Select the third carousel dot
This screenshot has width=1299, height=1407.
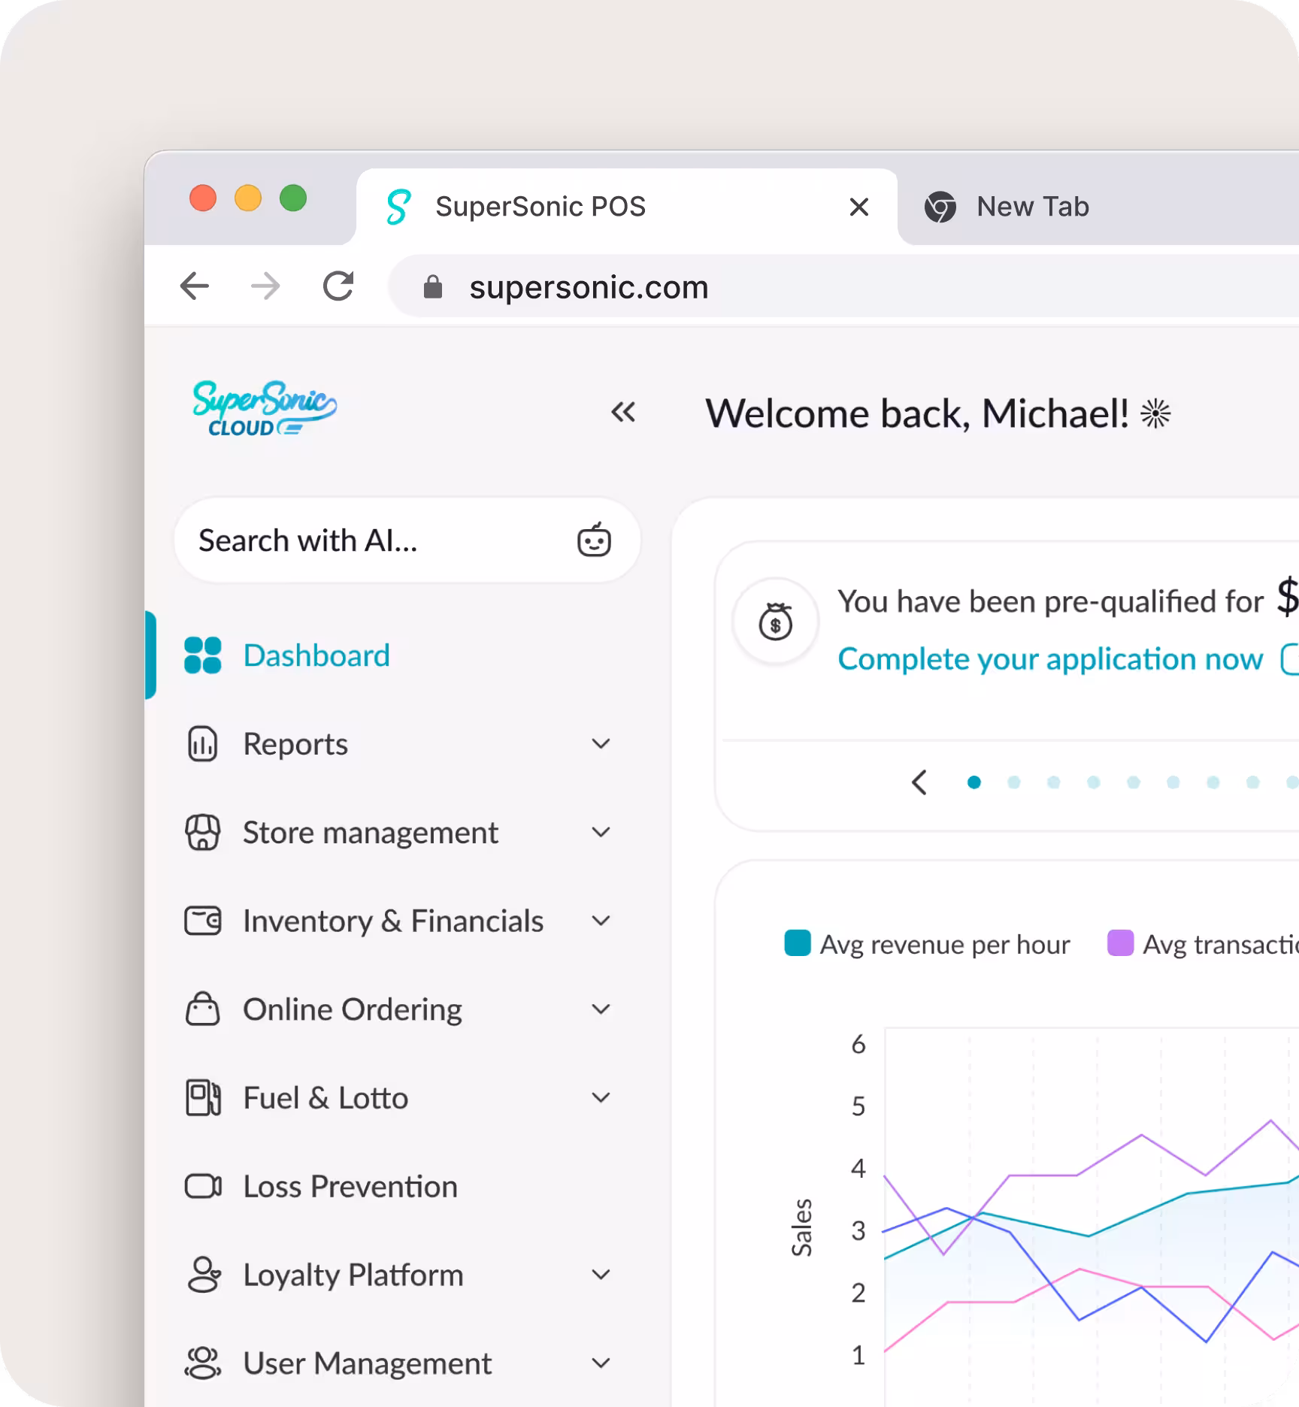[x=1053, y=782]
